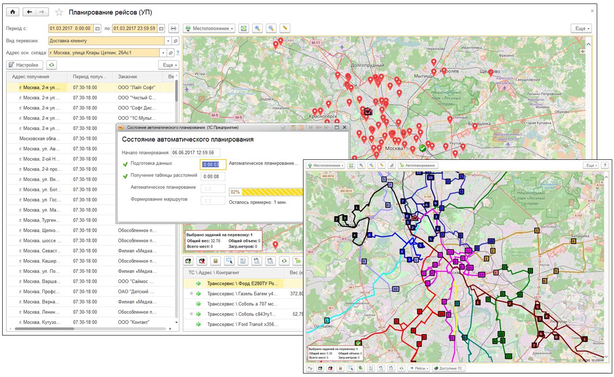The width and height of the screenshot is (614, 377).
Task: Zoom out on the upper map
Action: pyautogui.click(x=271, y=28)
